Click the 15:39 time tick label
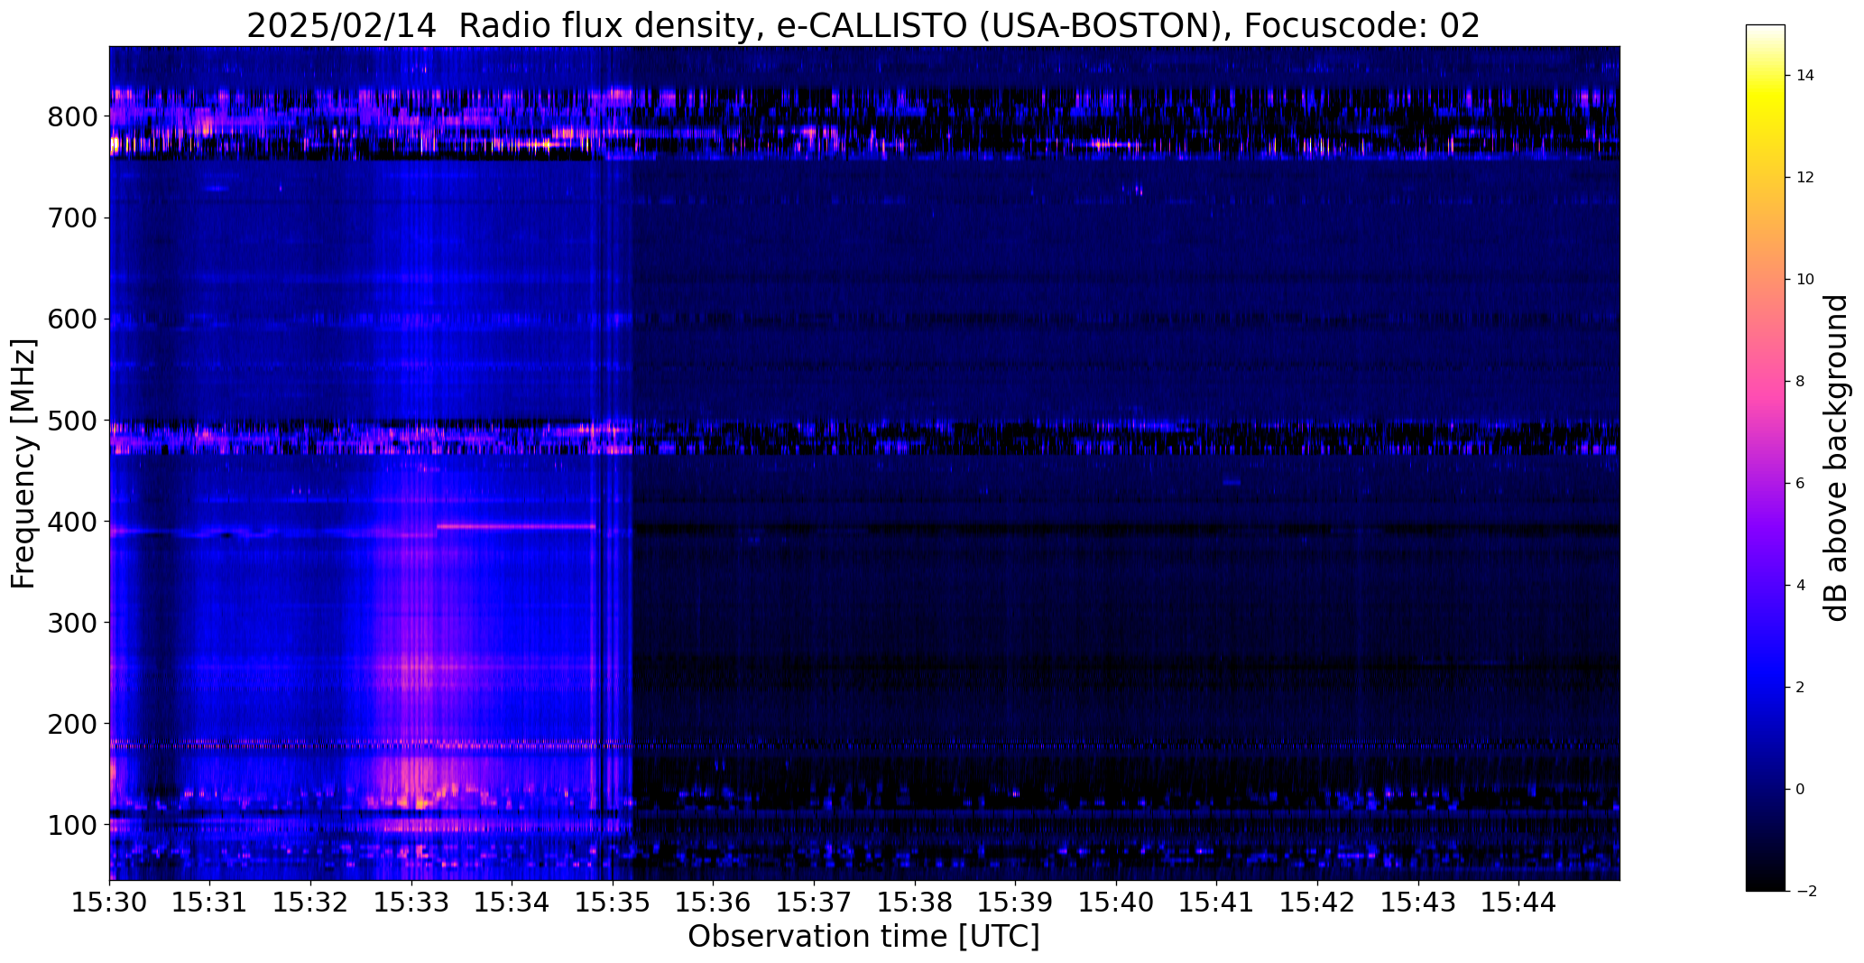 click(1015, 903)
